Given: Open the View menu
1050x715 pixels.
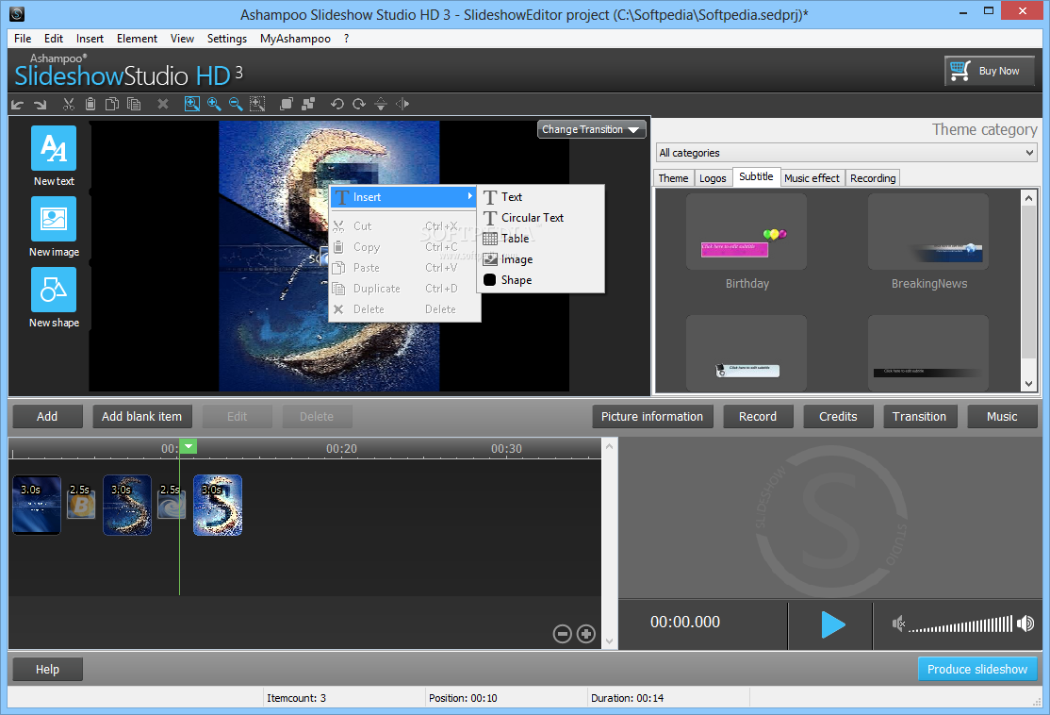Looking at the screenshot, I should point(182,38).
